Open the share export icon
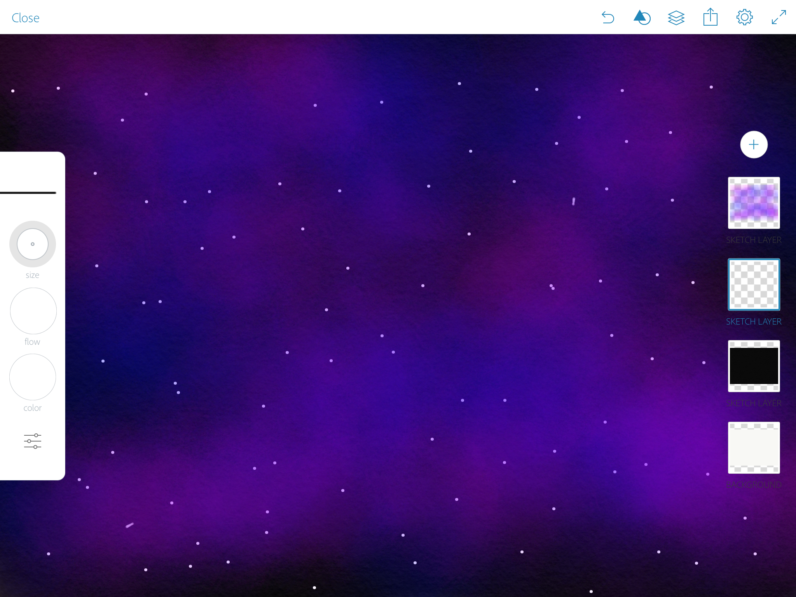796x597 pixels. (710, 17)
